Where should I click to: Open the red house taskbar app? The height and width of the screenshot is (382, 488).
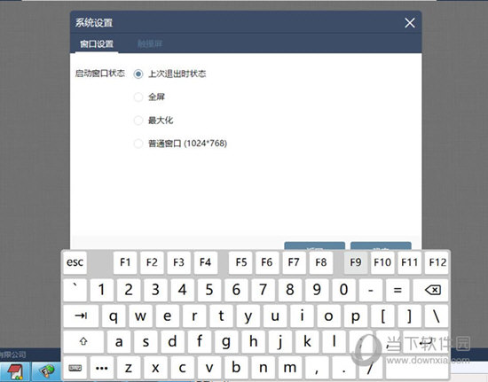coord(14,371)
